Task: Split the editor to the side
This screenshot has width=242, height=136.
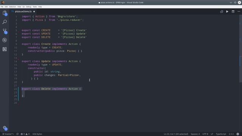Action: tap(233, 12)
